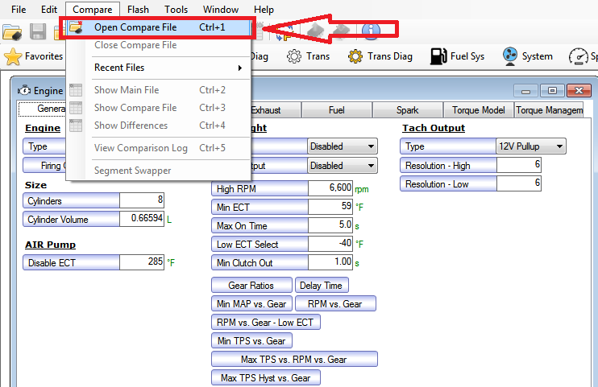
Task: Click the Gear Ratios button
Action: (251, 285)
